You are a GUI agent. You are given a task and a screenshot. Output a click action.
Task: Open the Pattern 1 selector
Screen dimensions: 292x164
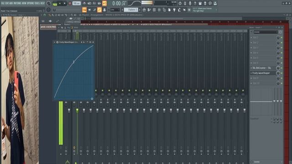tap(131, 10)
